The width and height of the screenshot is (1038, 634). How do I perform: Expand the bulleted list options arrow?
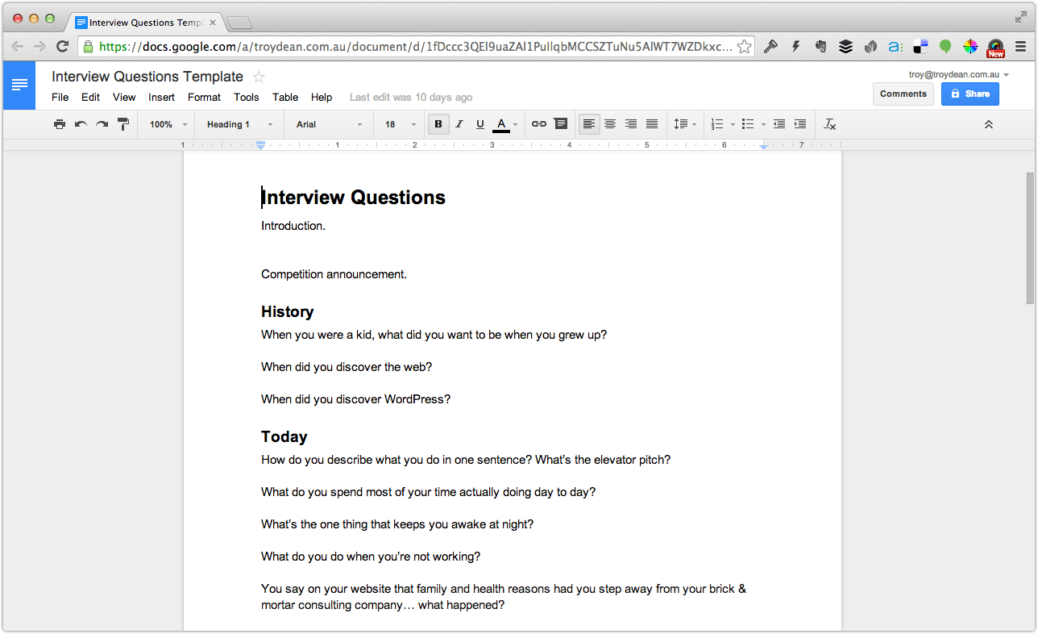tap(763, 125)
